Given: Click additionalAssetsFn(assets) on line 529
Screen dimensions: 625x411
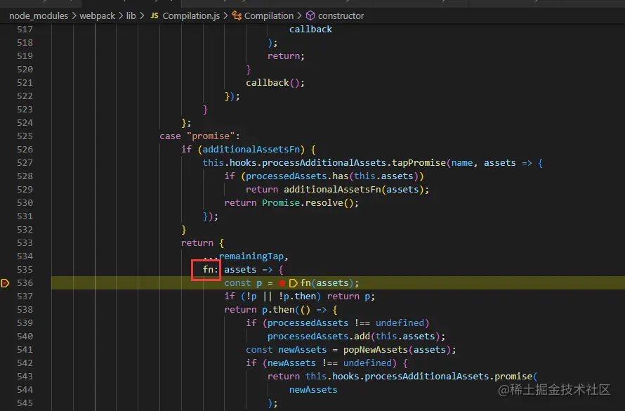Looking at the screenshot, I should (x=353, y=190).
